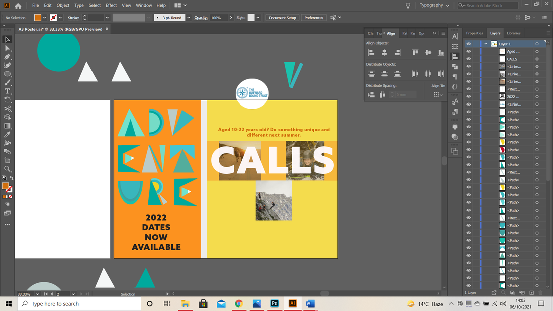Viewport: 553px width, 311px height.
Task: Click Vertical Distribute Top icon
Action: (x=371, y=74)
